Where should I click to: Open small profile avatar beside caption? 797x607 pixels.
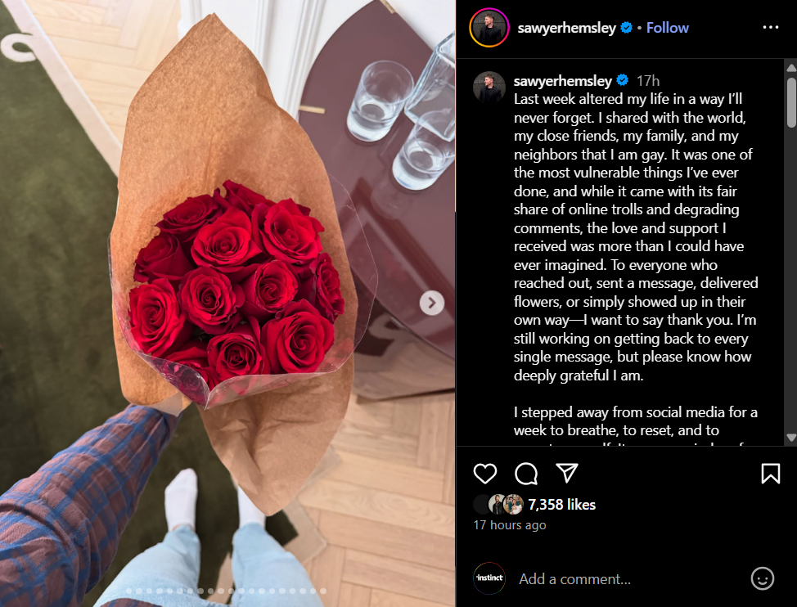click(489, 88)
